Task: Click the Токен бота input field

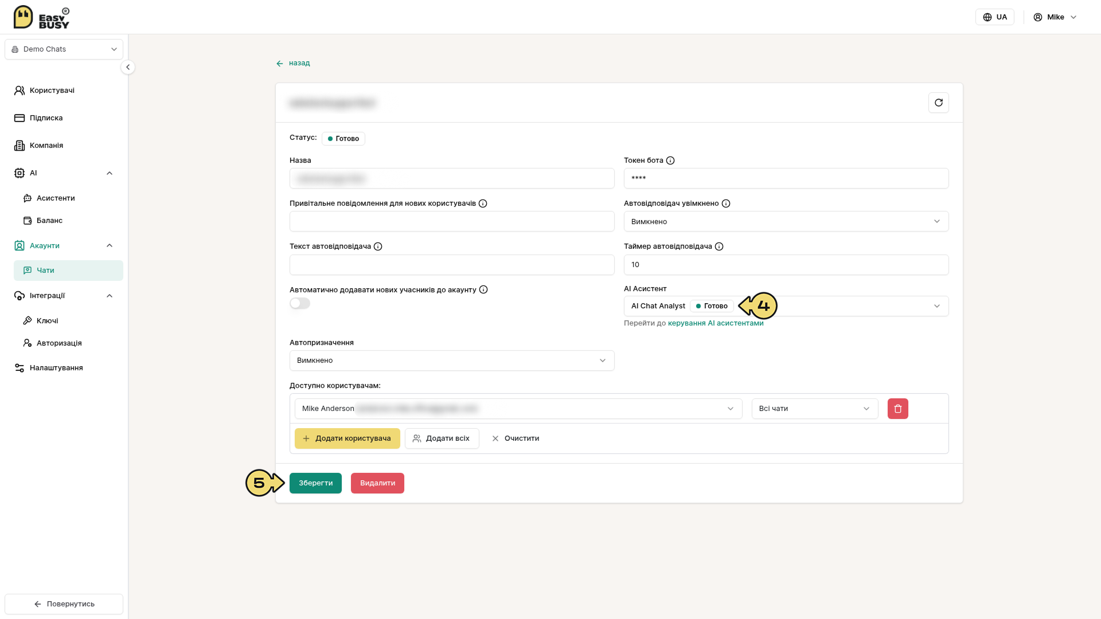Action: click(x=786, y=178)
